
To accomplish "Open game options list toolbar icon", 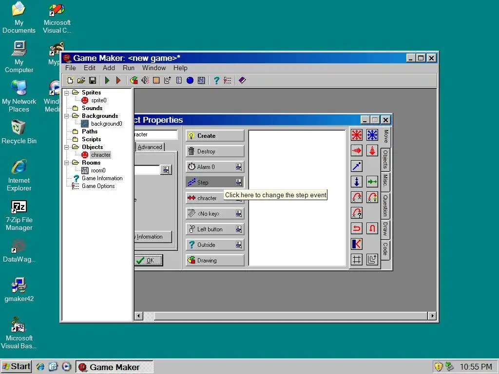I will 228,80.
